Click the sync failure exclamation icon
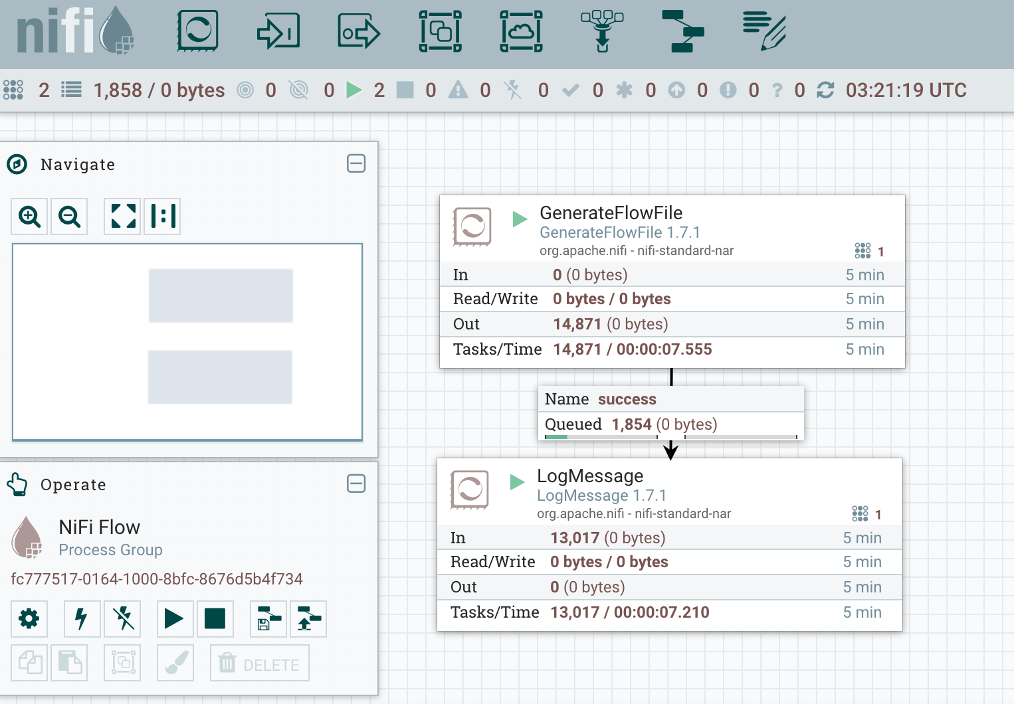The width and height of the screenshot is (1014, 704). [x=728, y=90]
